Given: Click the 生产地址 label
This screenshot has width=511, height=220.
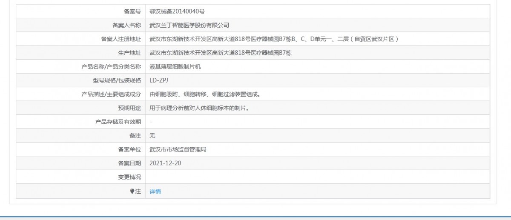Looking at the screenshot, I should pos(129,53).
